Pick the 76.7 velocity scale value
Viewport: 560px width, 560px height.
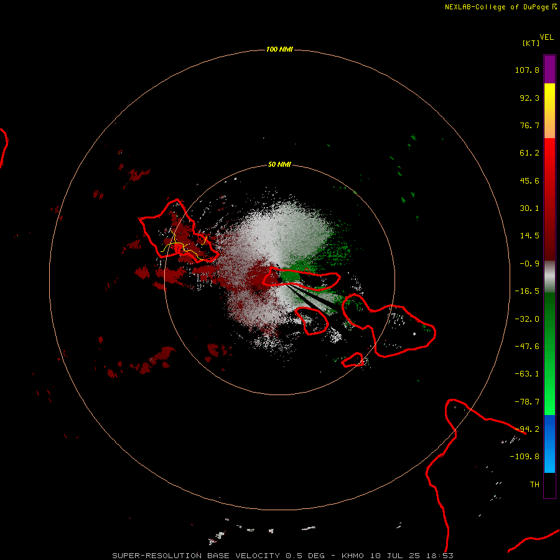click(530, 125)
